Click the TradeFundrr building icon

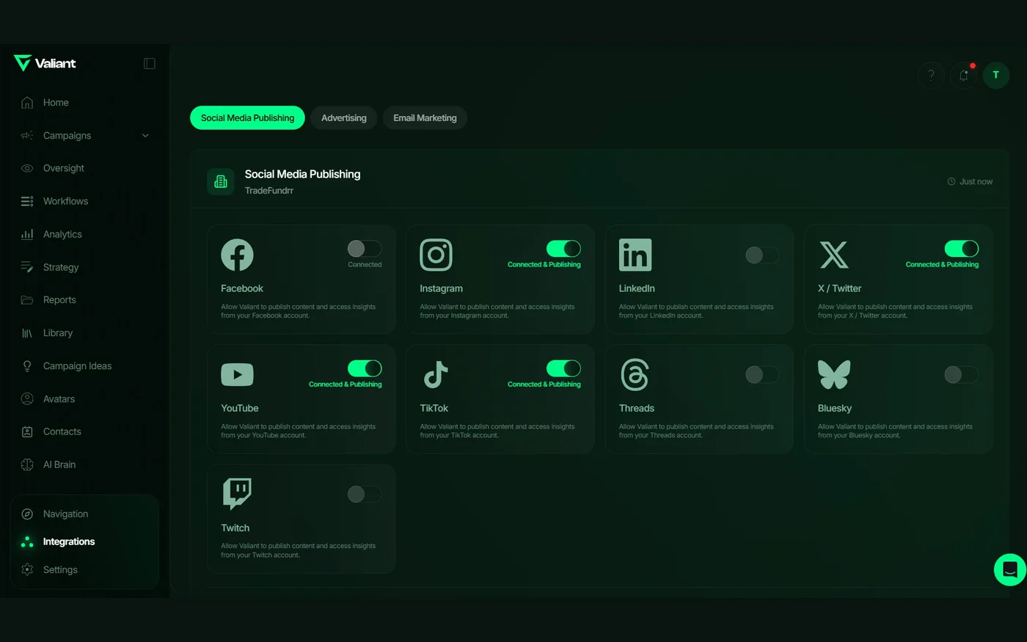(221, 182)
